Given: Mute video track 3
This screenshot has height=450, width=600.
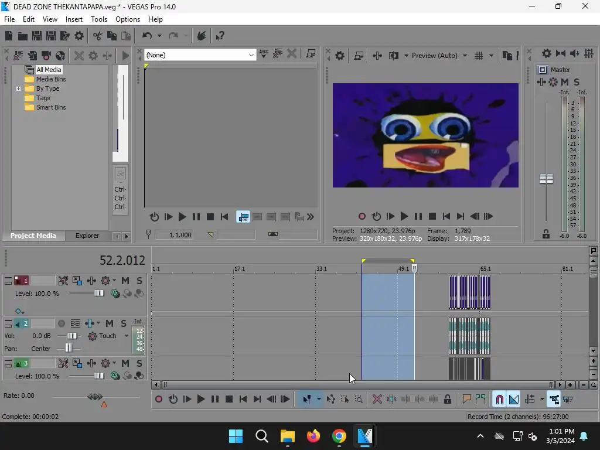Looking at the screenshot, I should (x=125, y=363).
